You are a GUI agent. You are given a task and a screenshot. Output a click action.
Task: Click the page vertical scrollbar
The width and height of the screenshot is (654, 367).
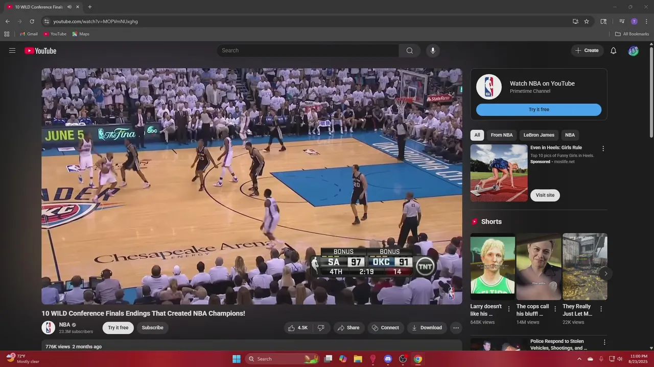click(651, 92)
